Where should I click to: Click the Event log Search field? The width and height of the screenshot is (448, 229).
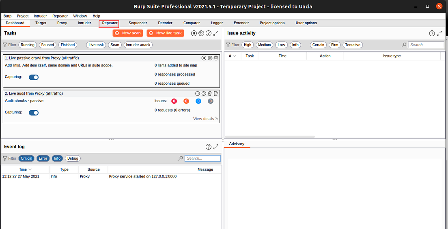pos(202,158)
